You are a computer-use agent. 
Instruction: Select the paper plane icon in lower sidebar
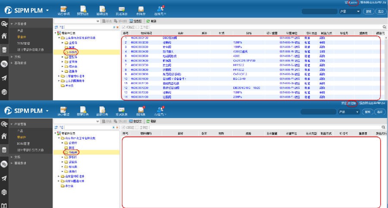5,178
